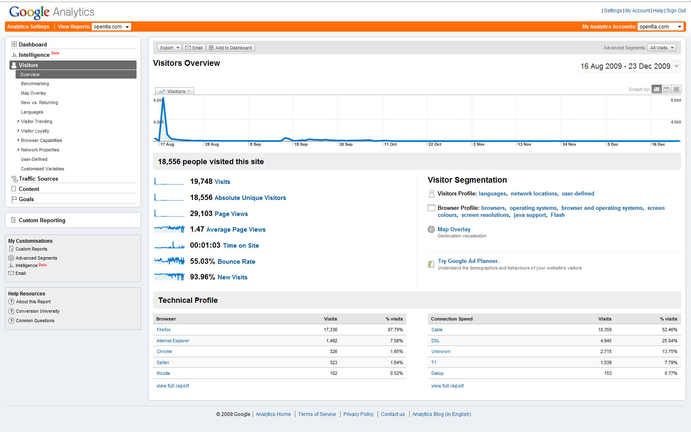Click the Map Overlay globe icon

(431, 230)
